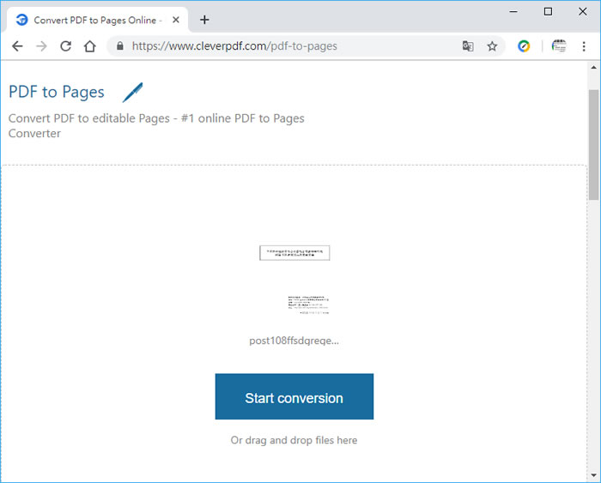
Task: Open a new tab with the plus button
Action: [x=204, y=20]
